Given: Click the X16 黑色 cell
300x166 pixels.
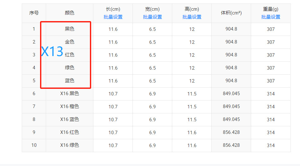Looking at the screenshot, I should point(69,94).
